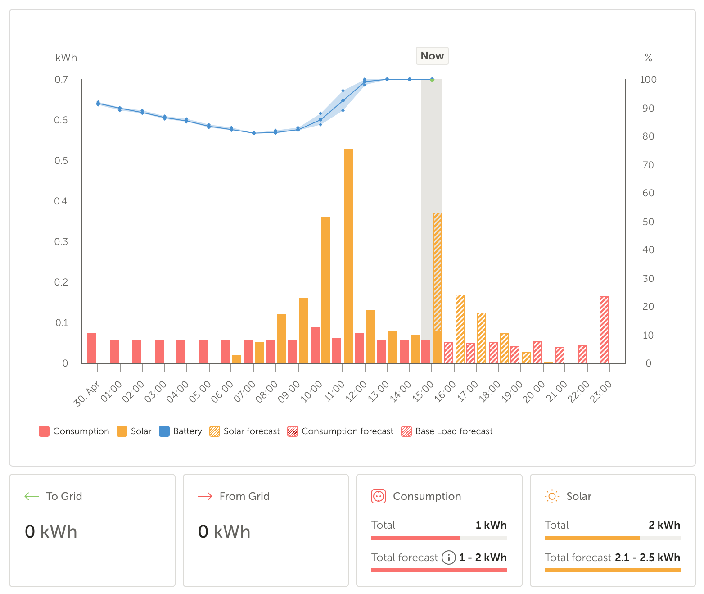Toggle Solar forecast legend entry
Viewport: 704px width, 594px height.
coord(244,431)
